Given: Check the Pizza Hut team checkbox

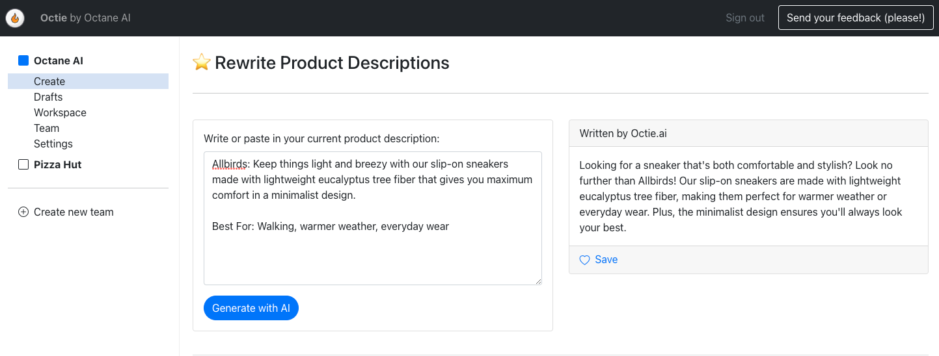Looking at the screenshot, I should click(23, 164).
